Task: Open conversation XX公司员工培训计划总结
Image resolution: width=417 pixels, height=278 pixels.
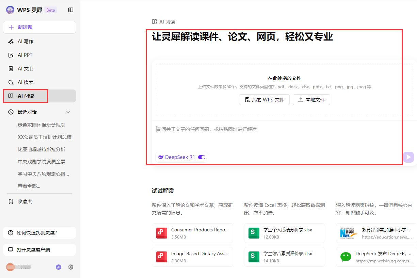Action: (45, 137)
